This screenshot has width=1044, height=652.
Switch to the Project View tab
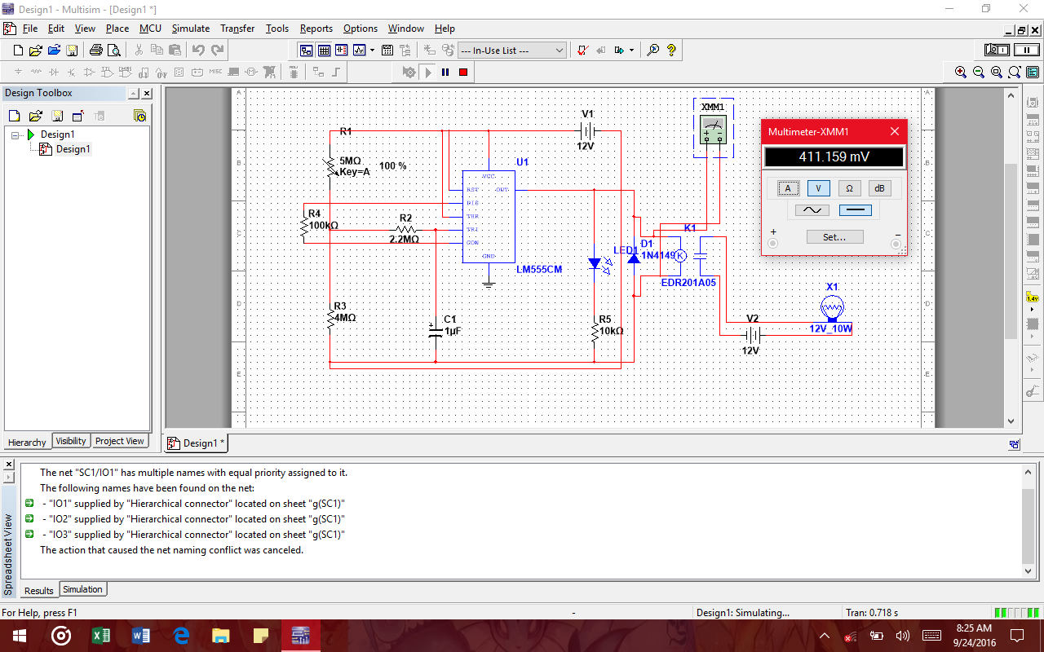[x=119, y=441]
